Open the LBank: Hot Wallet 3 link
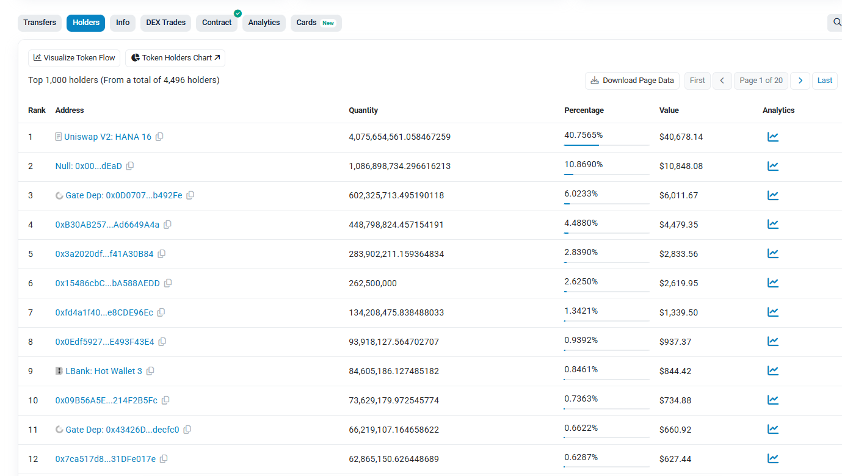The width and height of the screenshot is (842, 476). point(104,371)
